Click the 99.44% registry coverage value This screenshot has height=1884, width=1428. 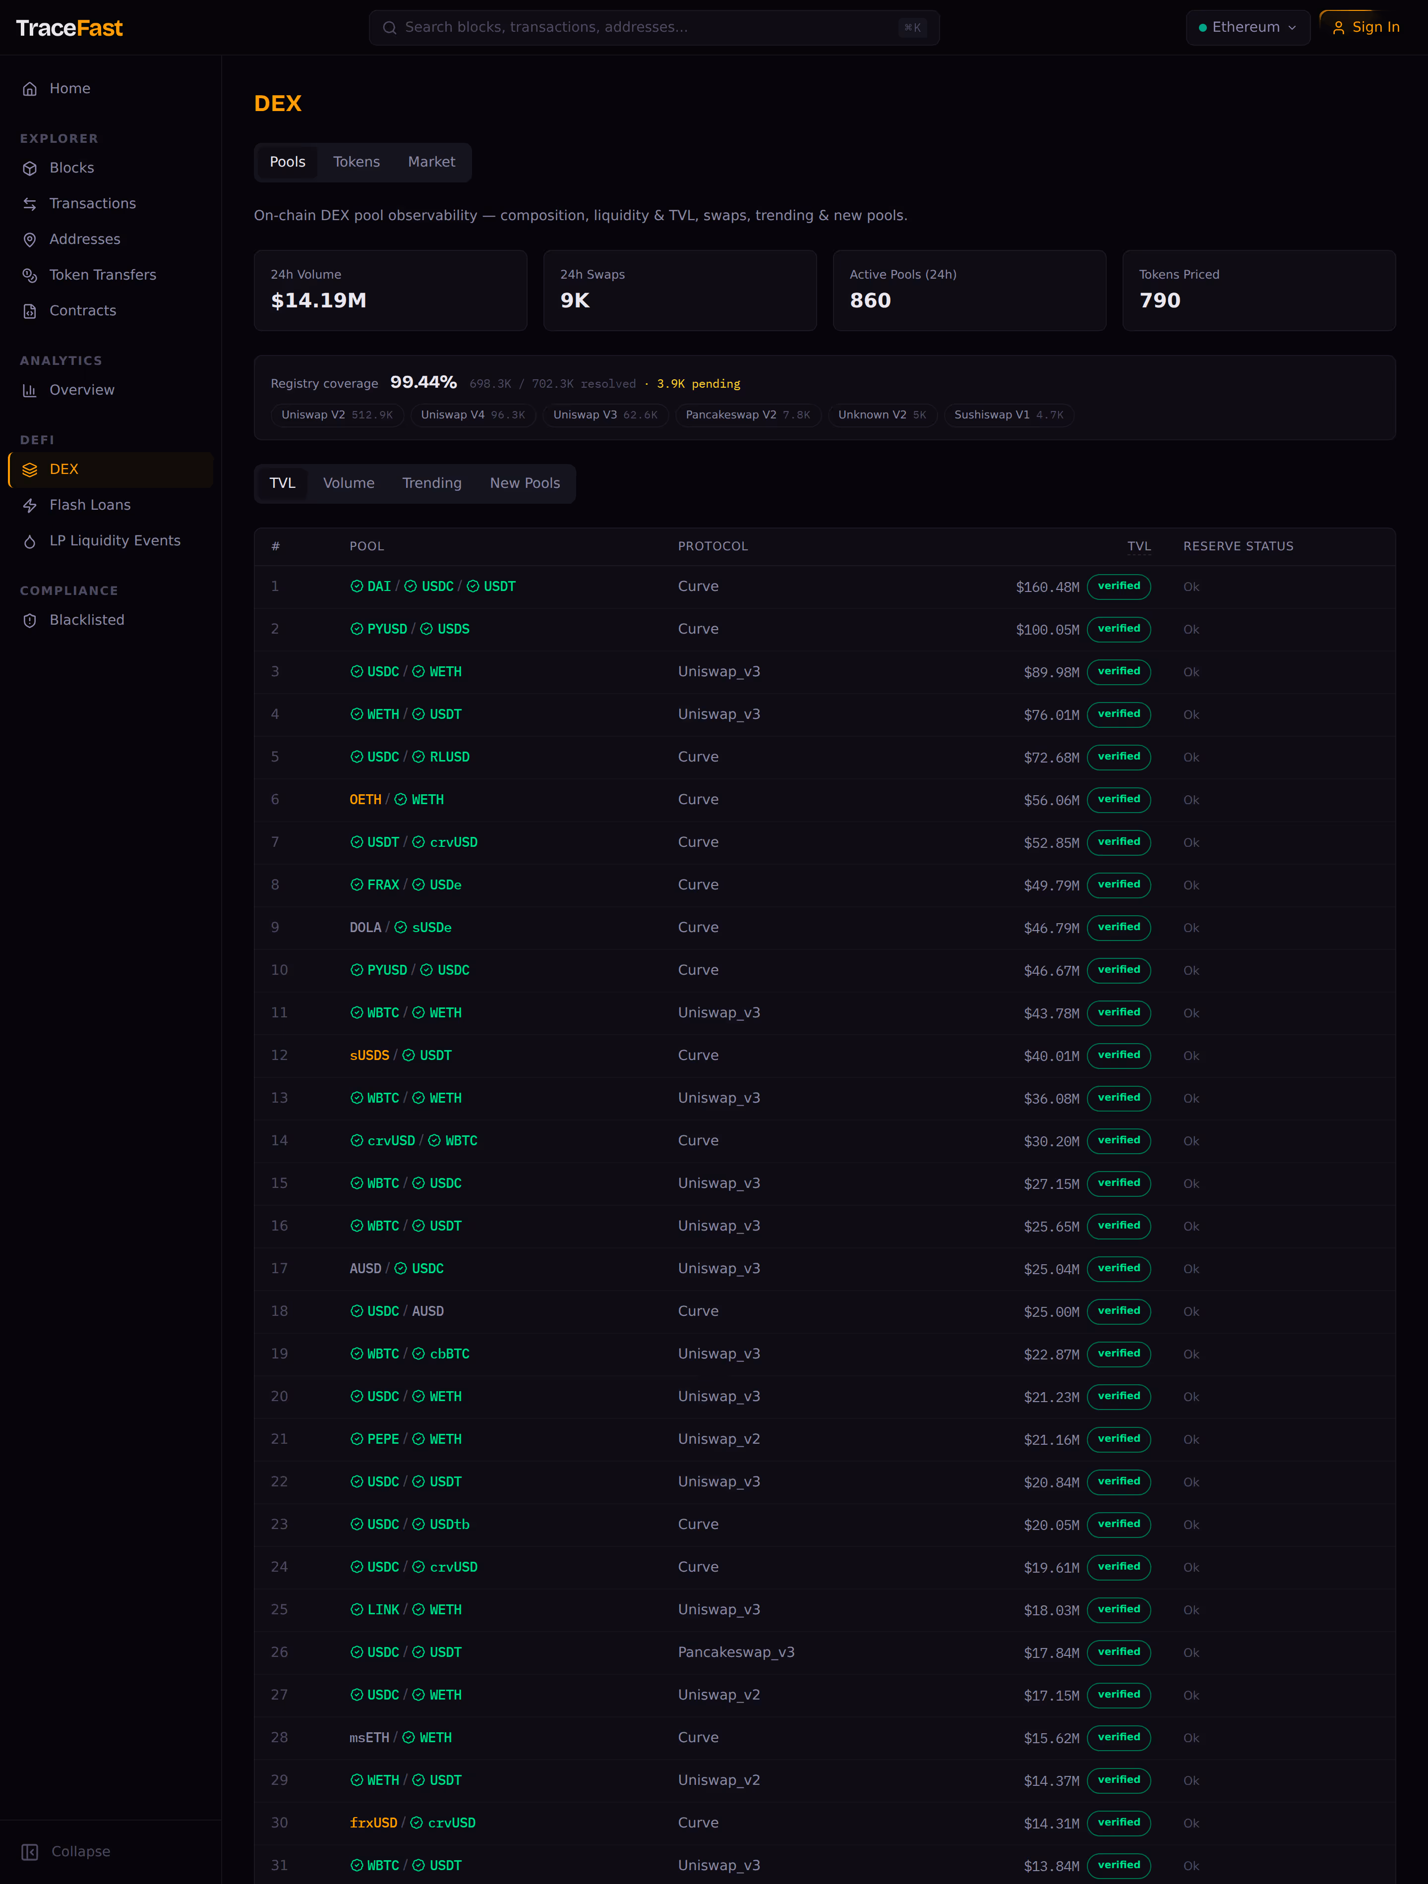pos(423,382)
